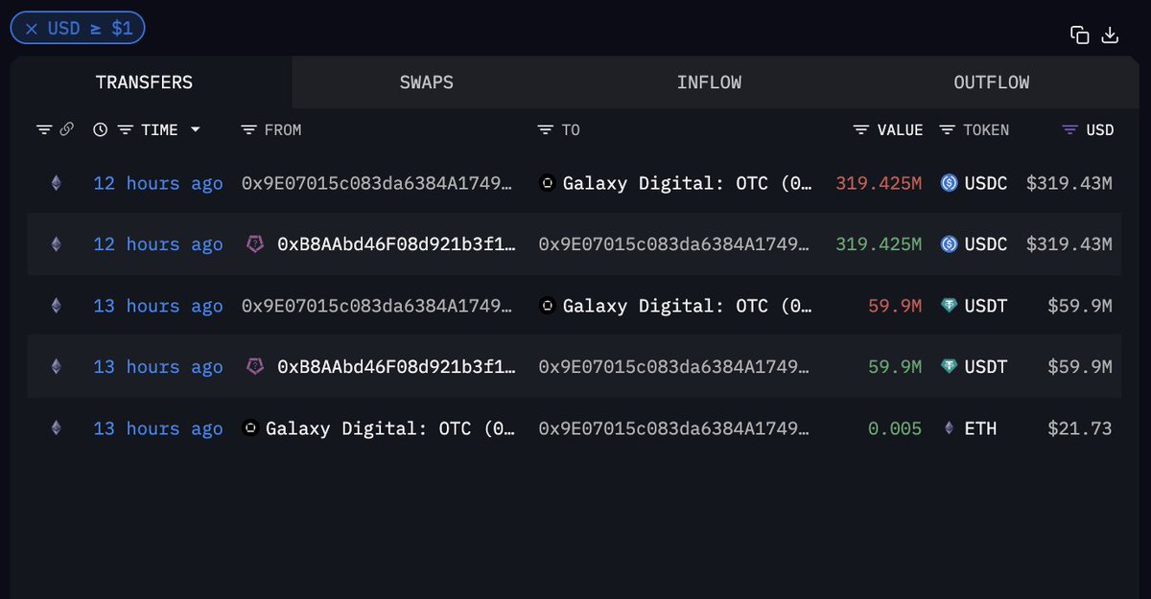Filter by TOKEN column
Image resolution: width=1151 pixels, height=599 pixels.
[947, 129]
